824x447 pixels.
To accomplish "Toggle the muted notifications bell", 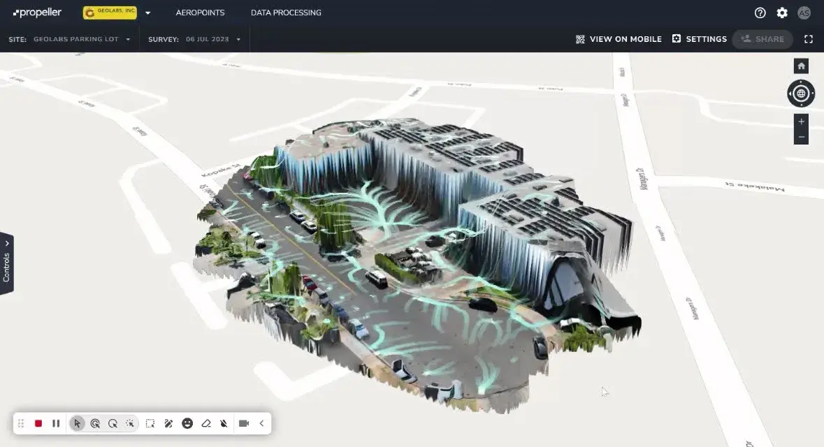I will [224, 423].
